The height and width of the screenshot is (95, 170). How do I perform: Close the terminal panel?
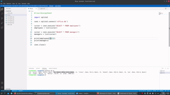tap(168, 68)
